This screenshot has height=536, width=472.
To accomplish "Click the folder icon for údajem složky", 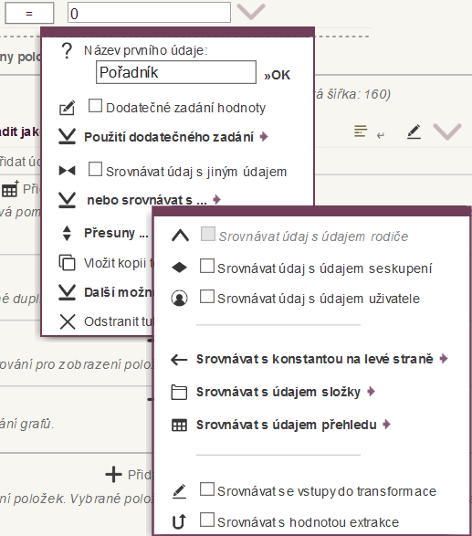I will click(179, 392).
